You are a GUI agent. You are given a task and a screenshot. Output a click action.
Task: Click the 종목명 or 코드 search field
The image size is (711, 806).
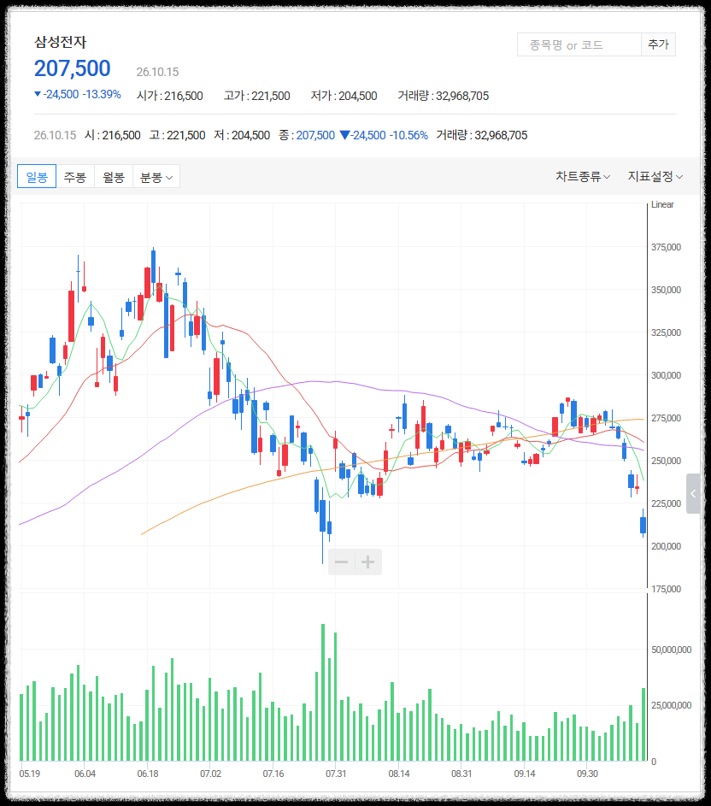tap(579, 44)
